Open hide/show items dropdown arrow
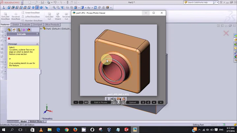The width and height of the screenshot is (237, 133). tap(92, 8)
